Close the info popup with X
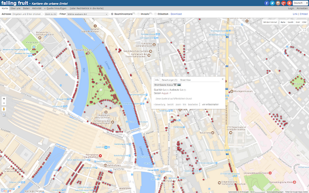The height and width of the screenshot is (193, 309). pos(222,79)
